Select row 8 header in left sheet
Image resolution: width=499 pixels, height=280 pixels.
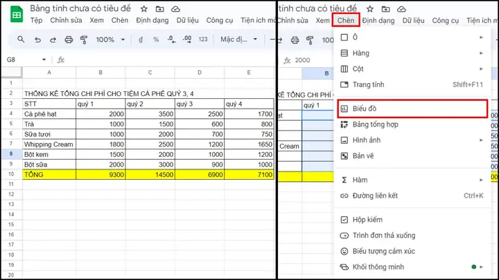pos(11,154)
